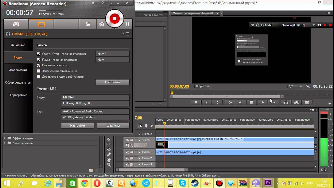Select the Bandicam game recording mode gamepad icon

click(16, 24)
